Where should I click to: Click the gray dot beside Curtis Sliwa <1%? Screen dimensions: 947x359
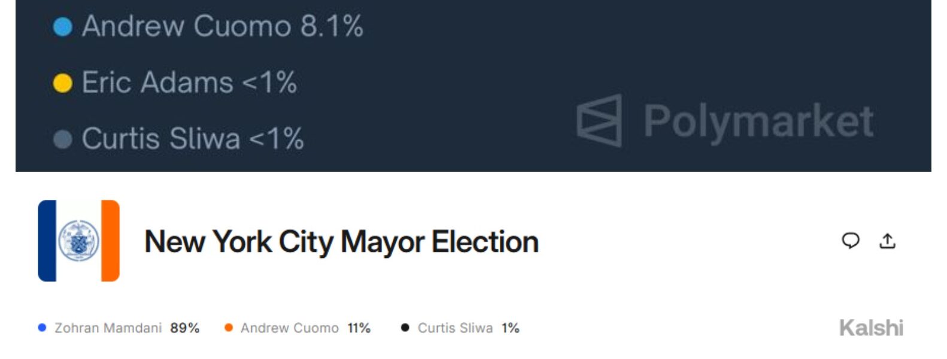[62, 139]
